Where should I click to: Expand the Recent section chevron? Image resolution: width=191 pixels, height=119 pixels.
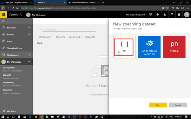pyautogui.click(x=29, y=34)
